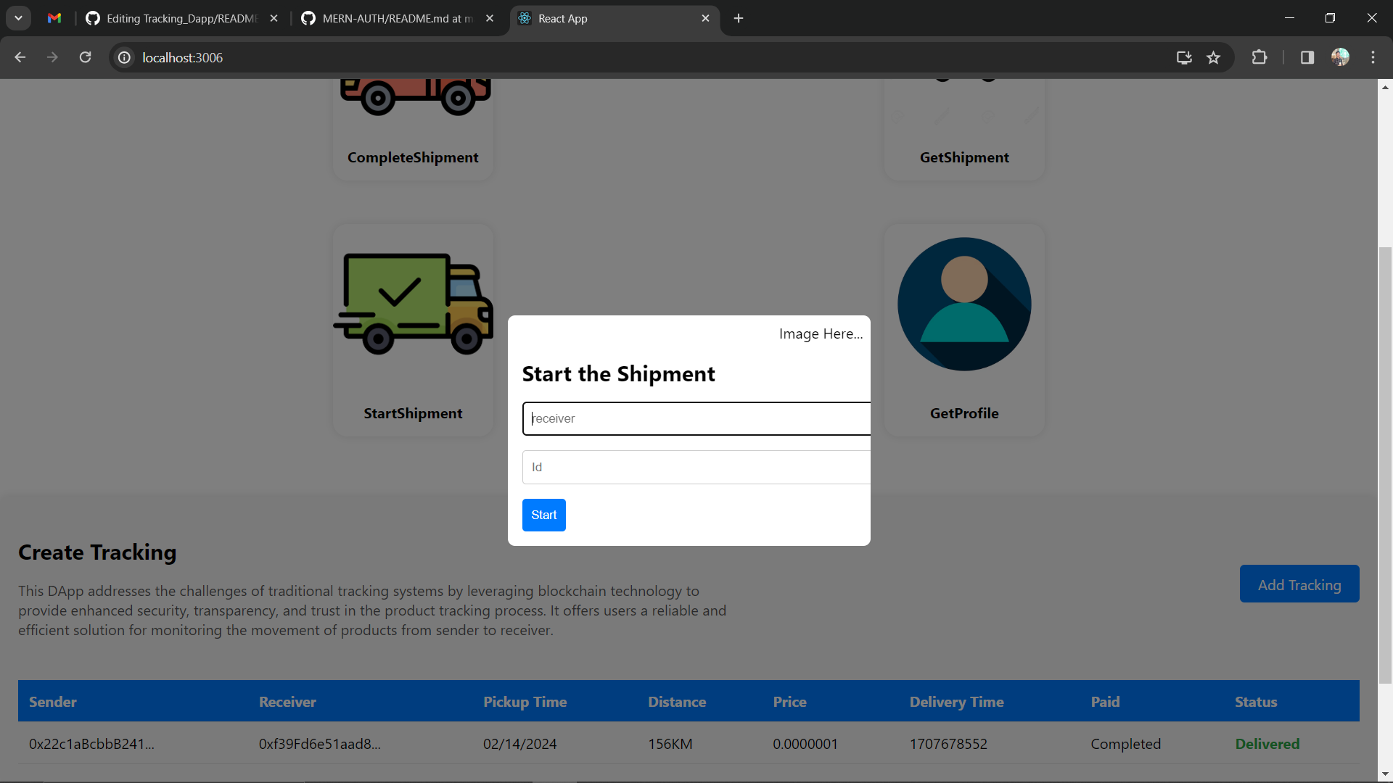
Task: Focus the receiver input field
Action: (695, 419)
